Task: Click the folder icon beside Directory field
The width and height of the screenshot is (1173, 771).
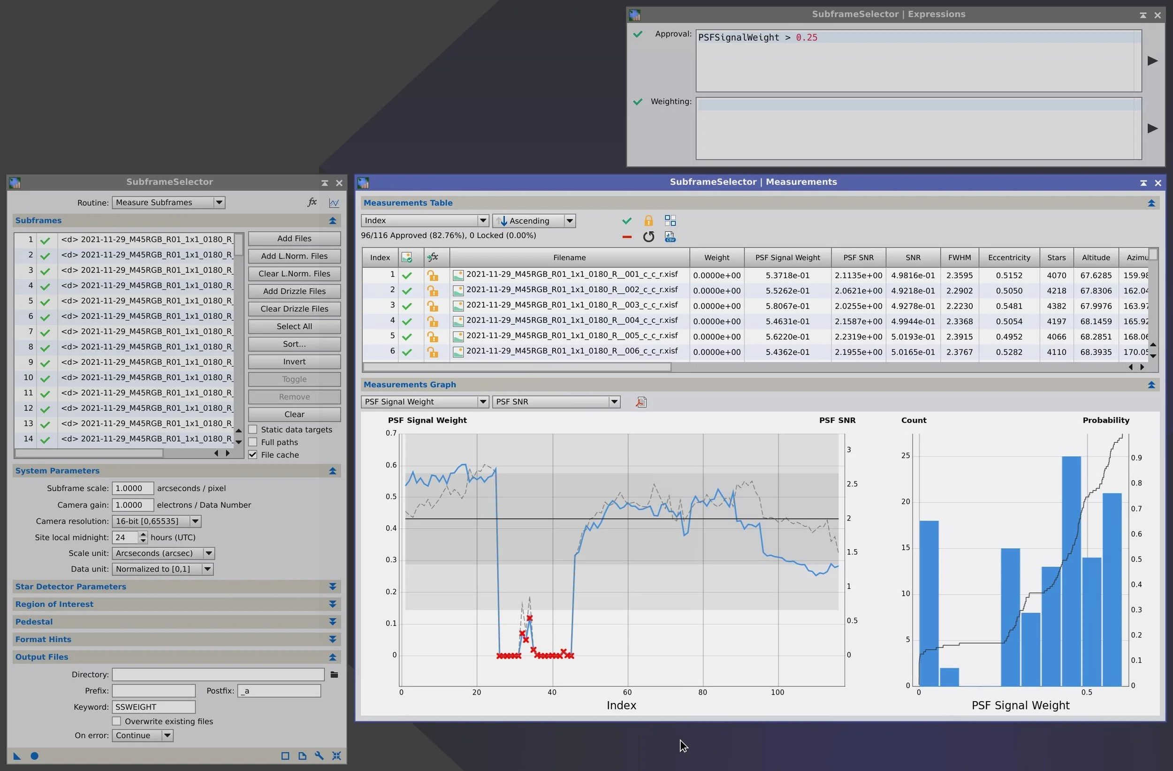Action: click(x=334, y=674)
